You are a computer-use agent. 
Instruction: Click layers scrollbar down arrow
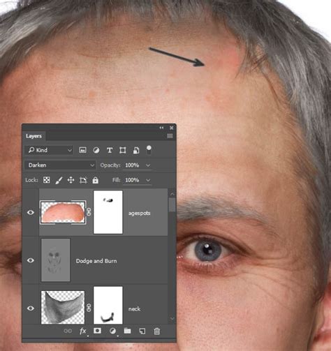pyautogui.click(x=172, y=318)
